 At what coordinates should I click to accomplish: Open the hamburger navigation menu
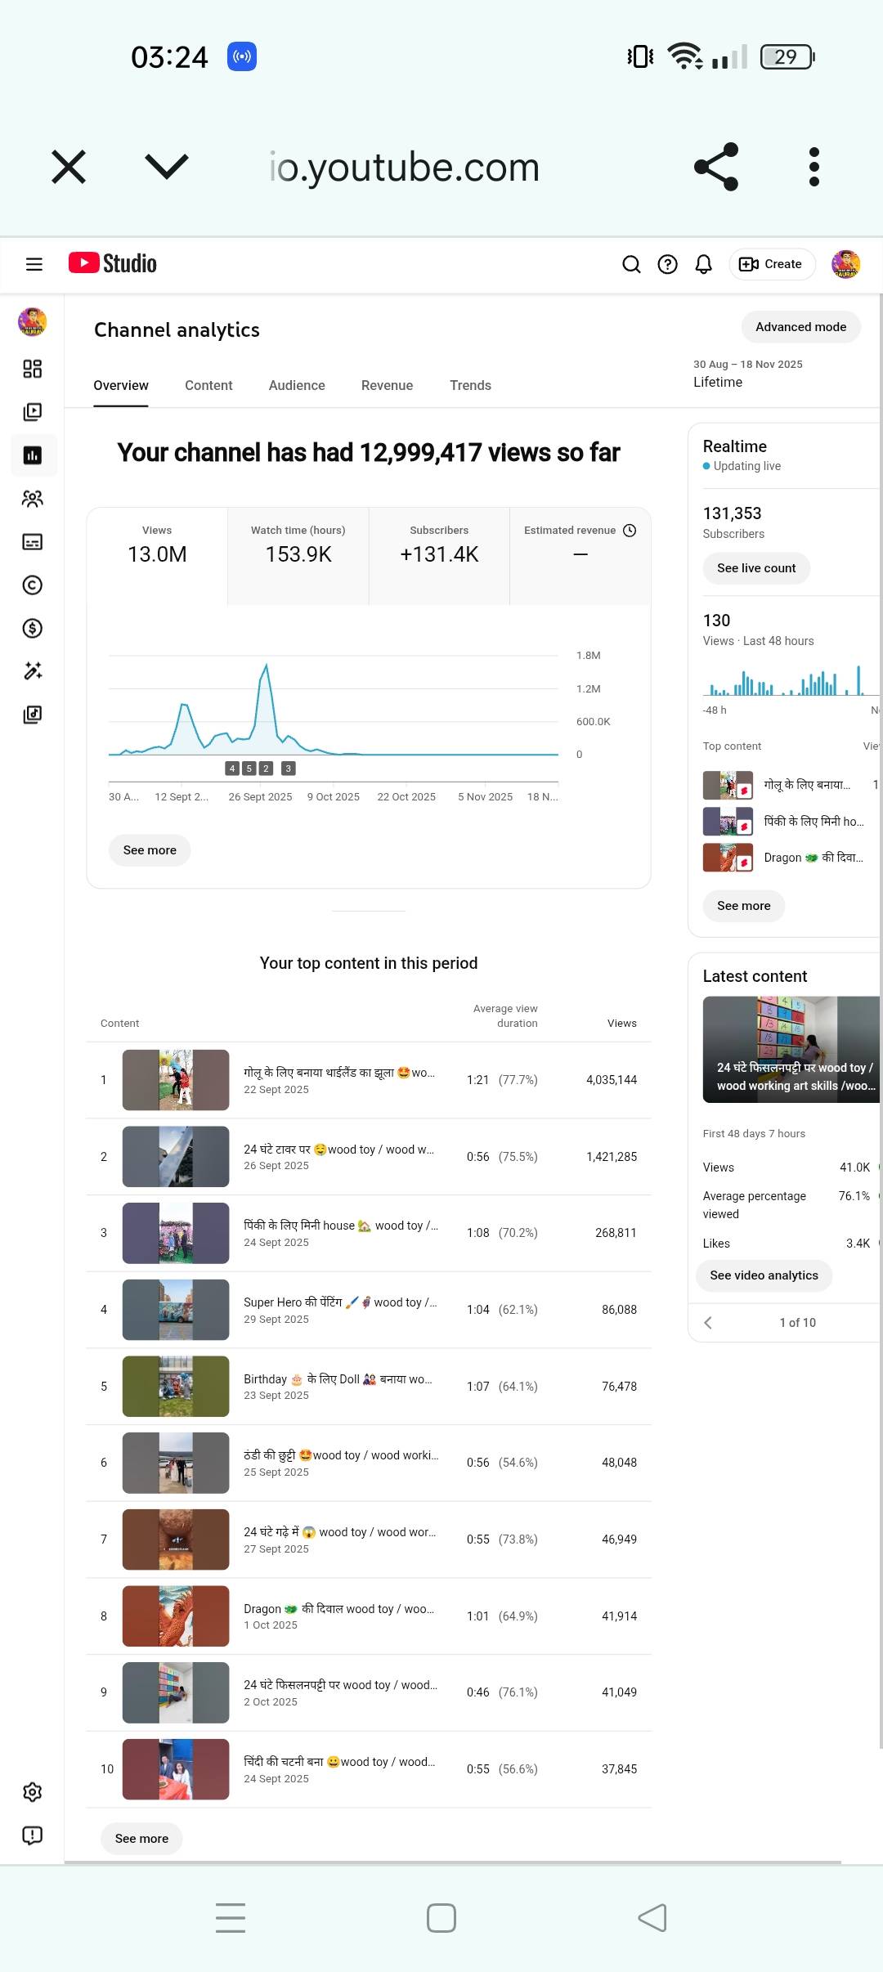(x=34, y=264)
